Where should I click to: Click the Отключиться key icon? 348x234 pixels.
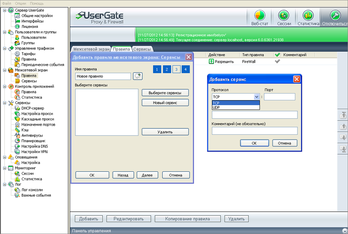(335, 16)
